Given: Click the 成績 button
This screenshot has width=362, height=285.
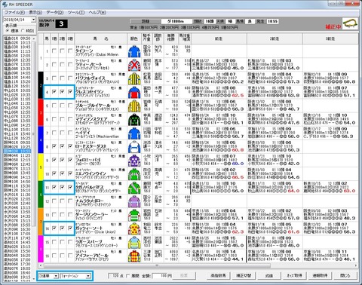Looking at the screenshot, I should pyautogui.click(x=269, y=275).
